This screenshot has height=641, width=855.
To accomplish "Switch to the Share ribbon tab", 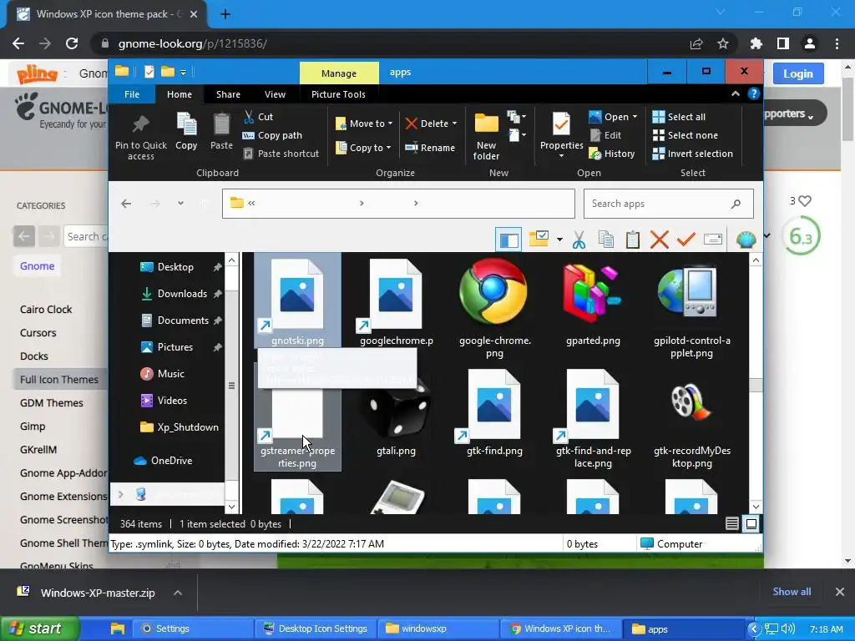I will tap(228, 94).
